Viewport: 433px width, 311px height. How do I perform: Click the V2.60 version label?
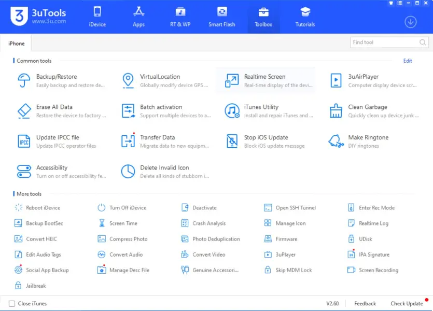coord(332,304)
